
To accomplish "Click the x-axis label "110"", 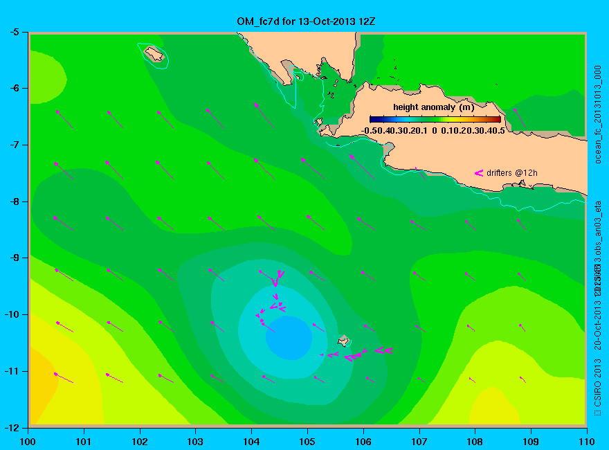I will (x=586, y=442).
